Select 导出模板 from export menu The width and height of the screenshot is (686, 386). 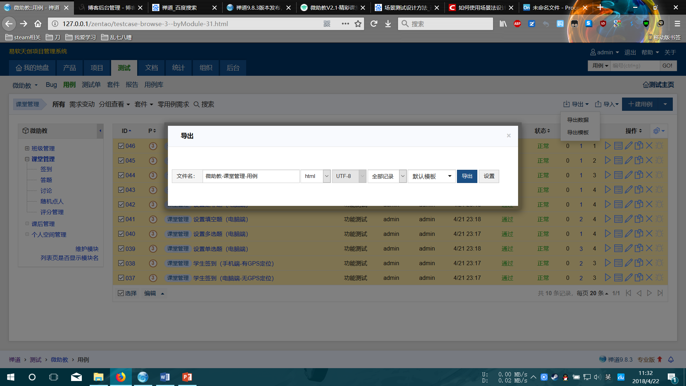pyautogui.click(x=578, y=132)
